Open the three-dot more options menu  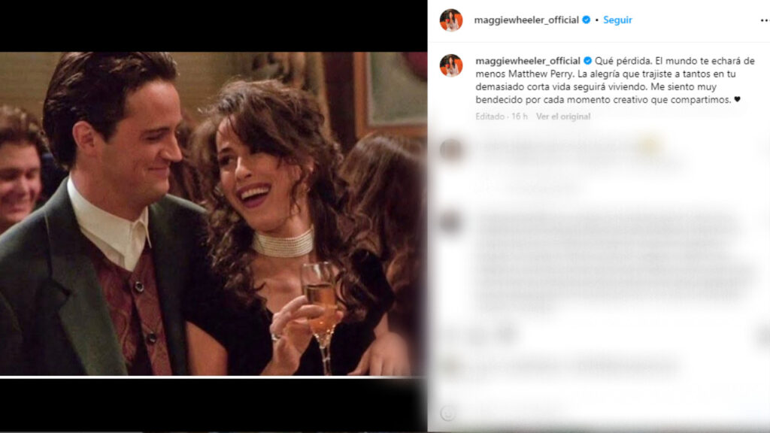pos(764,20)
